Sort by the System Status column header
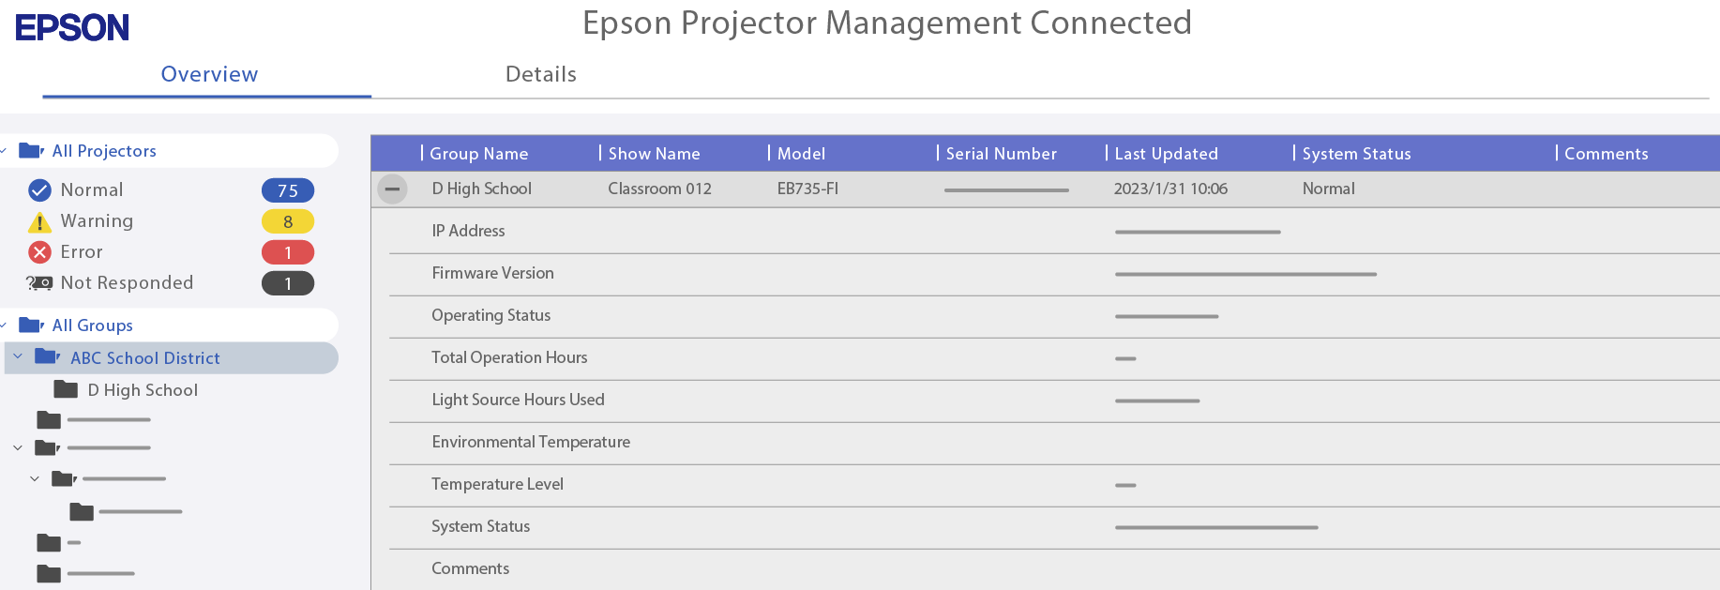Screen dimensions: 1720x590 pos(1356,154)
